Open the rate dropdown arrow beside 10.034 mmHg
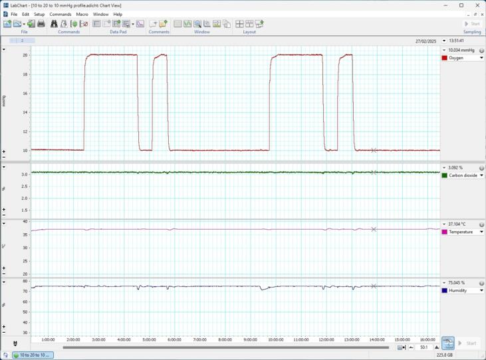The width and height of the screenshot is (486, 360). [x=444, y=50]
